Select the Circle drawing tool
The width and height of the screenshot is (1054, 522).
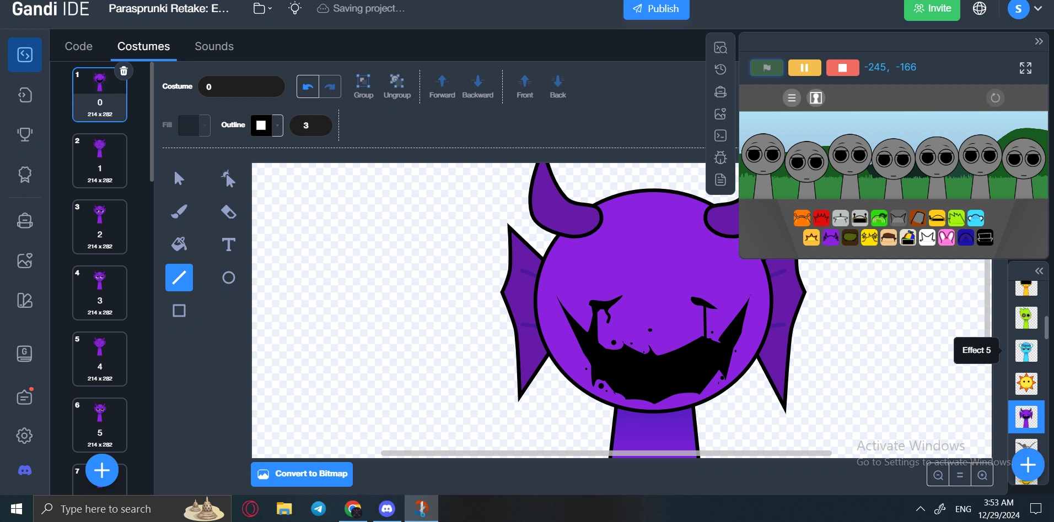point(228,277)
